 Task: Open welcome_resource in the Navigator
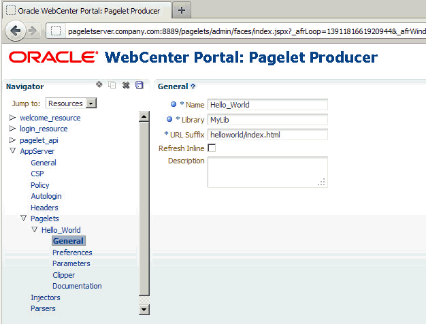click(50, 118)
